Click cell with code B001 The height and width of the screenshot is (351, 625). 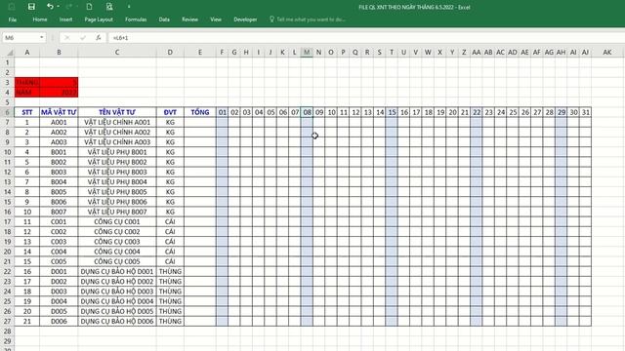point(59,152)
